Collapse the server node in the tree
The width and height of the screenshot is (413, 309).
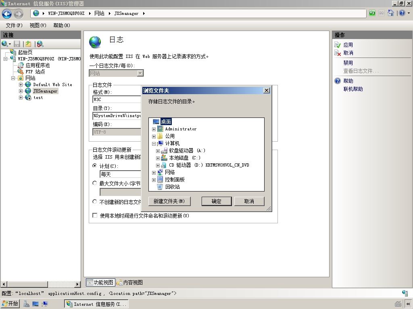point(6,59)
